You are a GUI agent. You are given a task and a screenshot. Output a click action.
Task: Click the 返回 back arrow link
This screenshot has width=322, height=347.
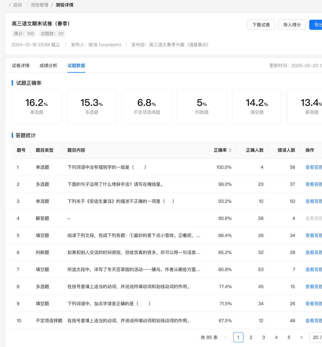15,5
